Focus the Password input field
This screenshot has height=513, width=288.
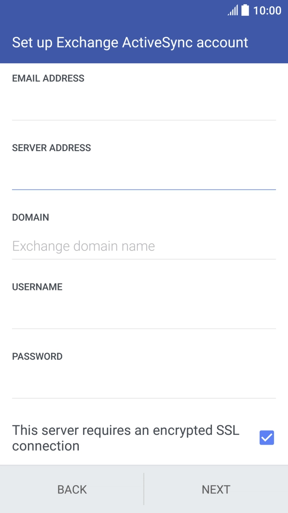(x=144, y=385)
